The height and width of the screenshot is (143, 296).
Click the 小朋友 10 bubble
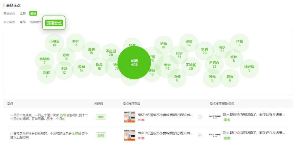[54, 43]
